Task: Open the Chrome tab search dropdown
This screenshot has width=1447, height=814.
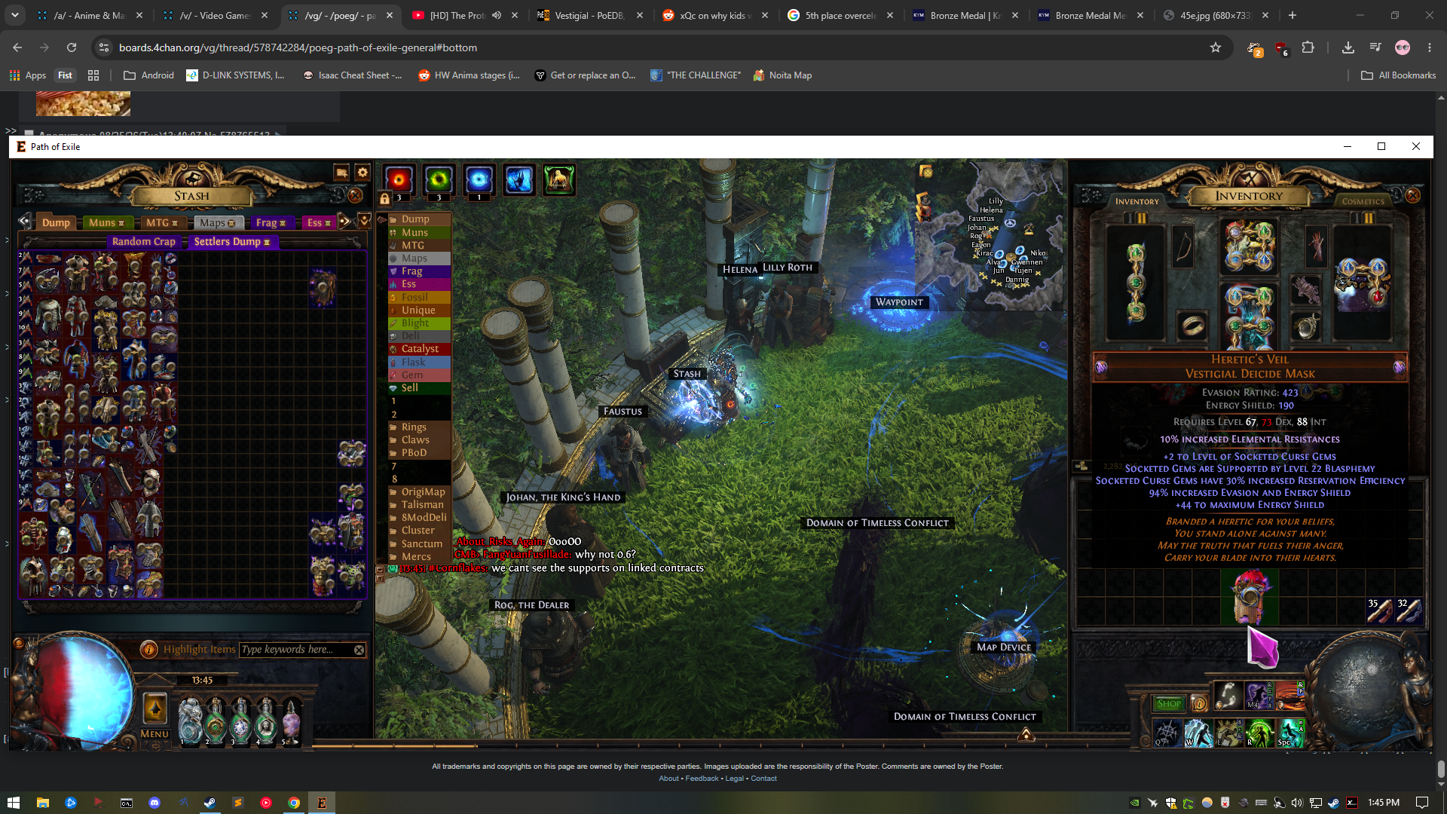Action: pos(15,15)
